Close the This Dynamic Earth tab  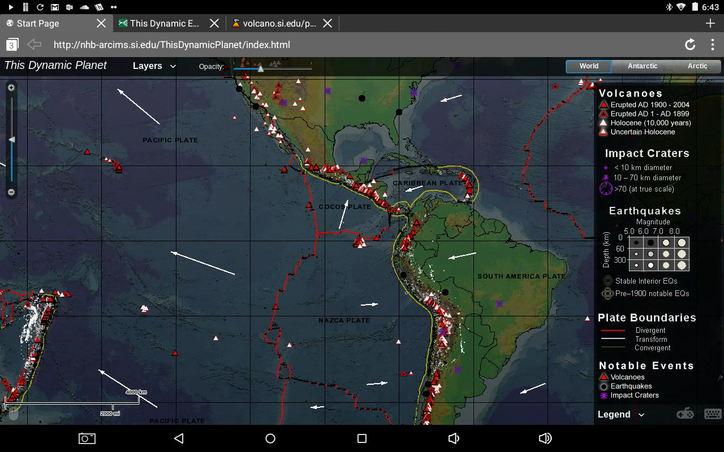pos(214,23)
